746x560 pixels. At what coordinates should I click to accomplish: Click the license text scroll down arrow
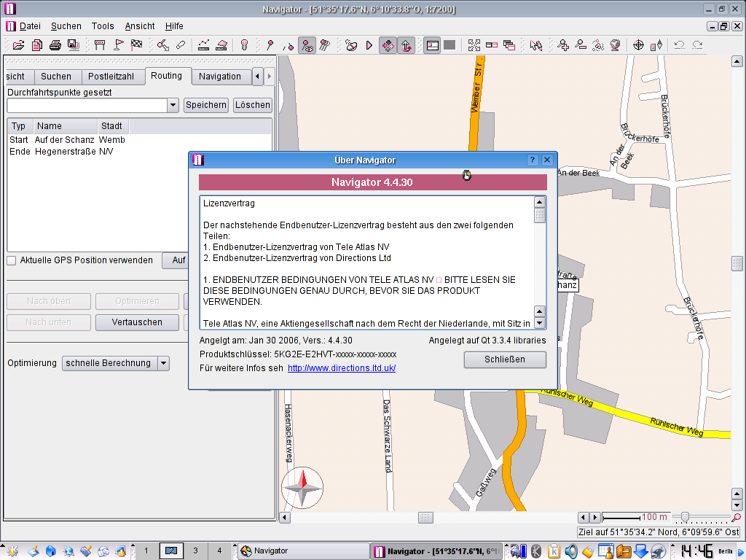pyautogui.click(x=540, y=323)
